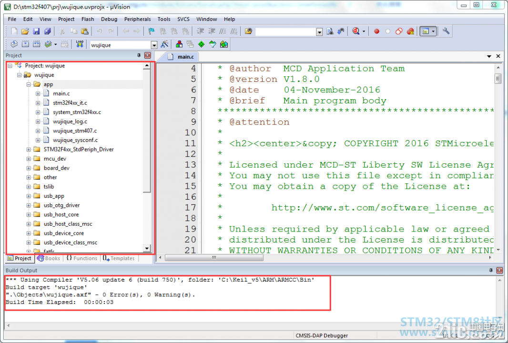Viewport: 508px width, 343px height.
Task: Toggle pin on the Project panel
Action: click(139, 55)
